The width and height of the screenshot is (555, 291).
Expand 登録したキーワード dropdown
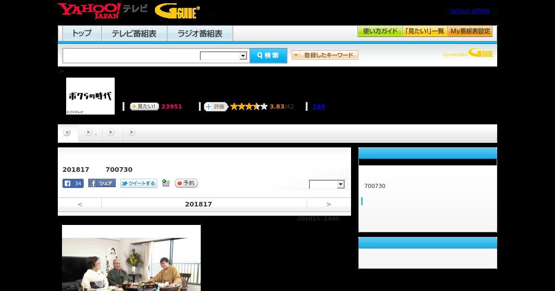point(325,55)
